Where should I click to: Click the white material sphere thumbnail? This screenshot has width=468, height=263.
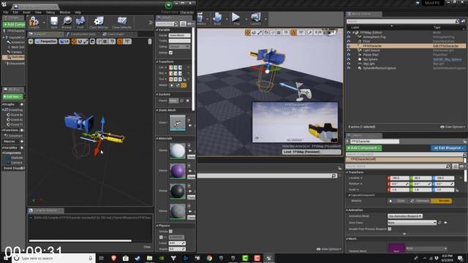click(x=178, y=150)
